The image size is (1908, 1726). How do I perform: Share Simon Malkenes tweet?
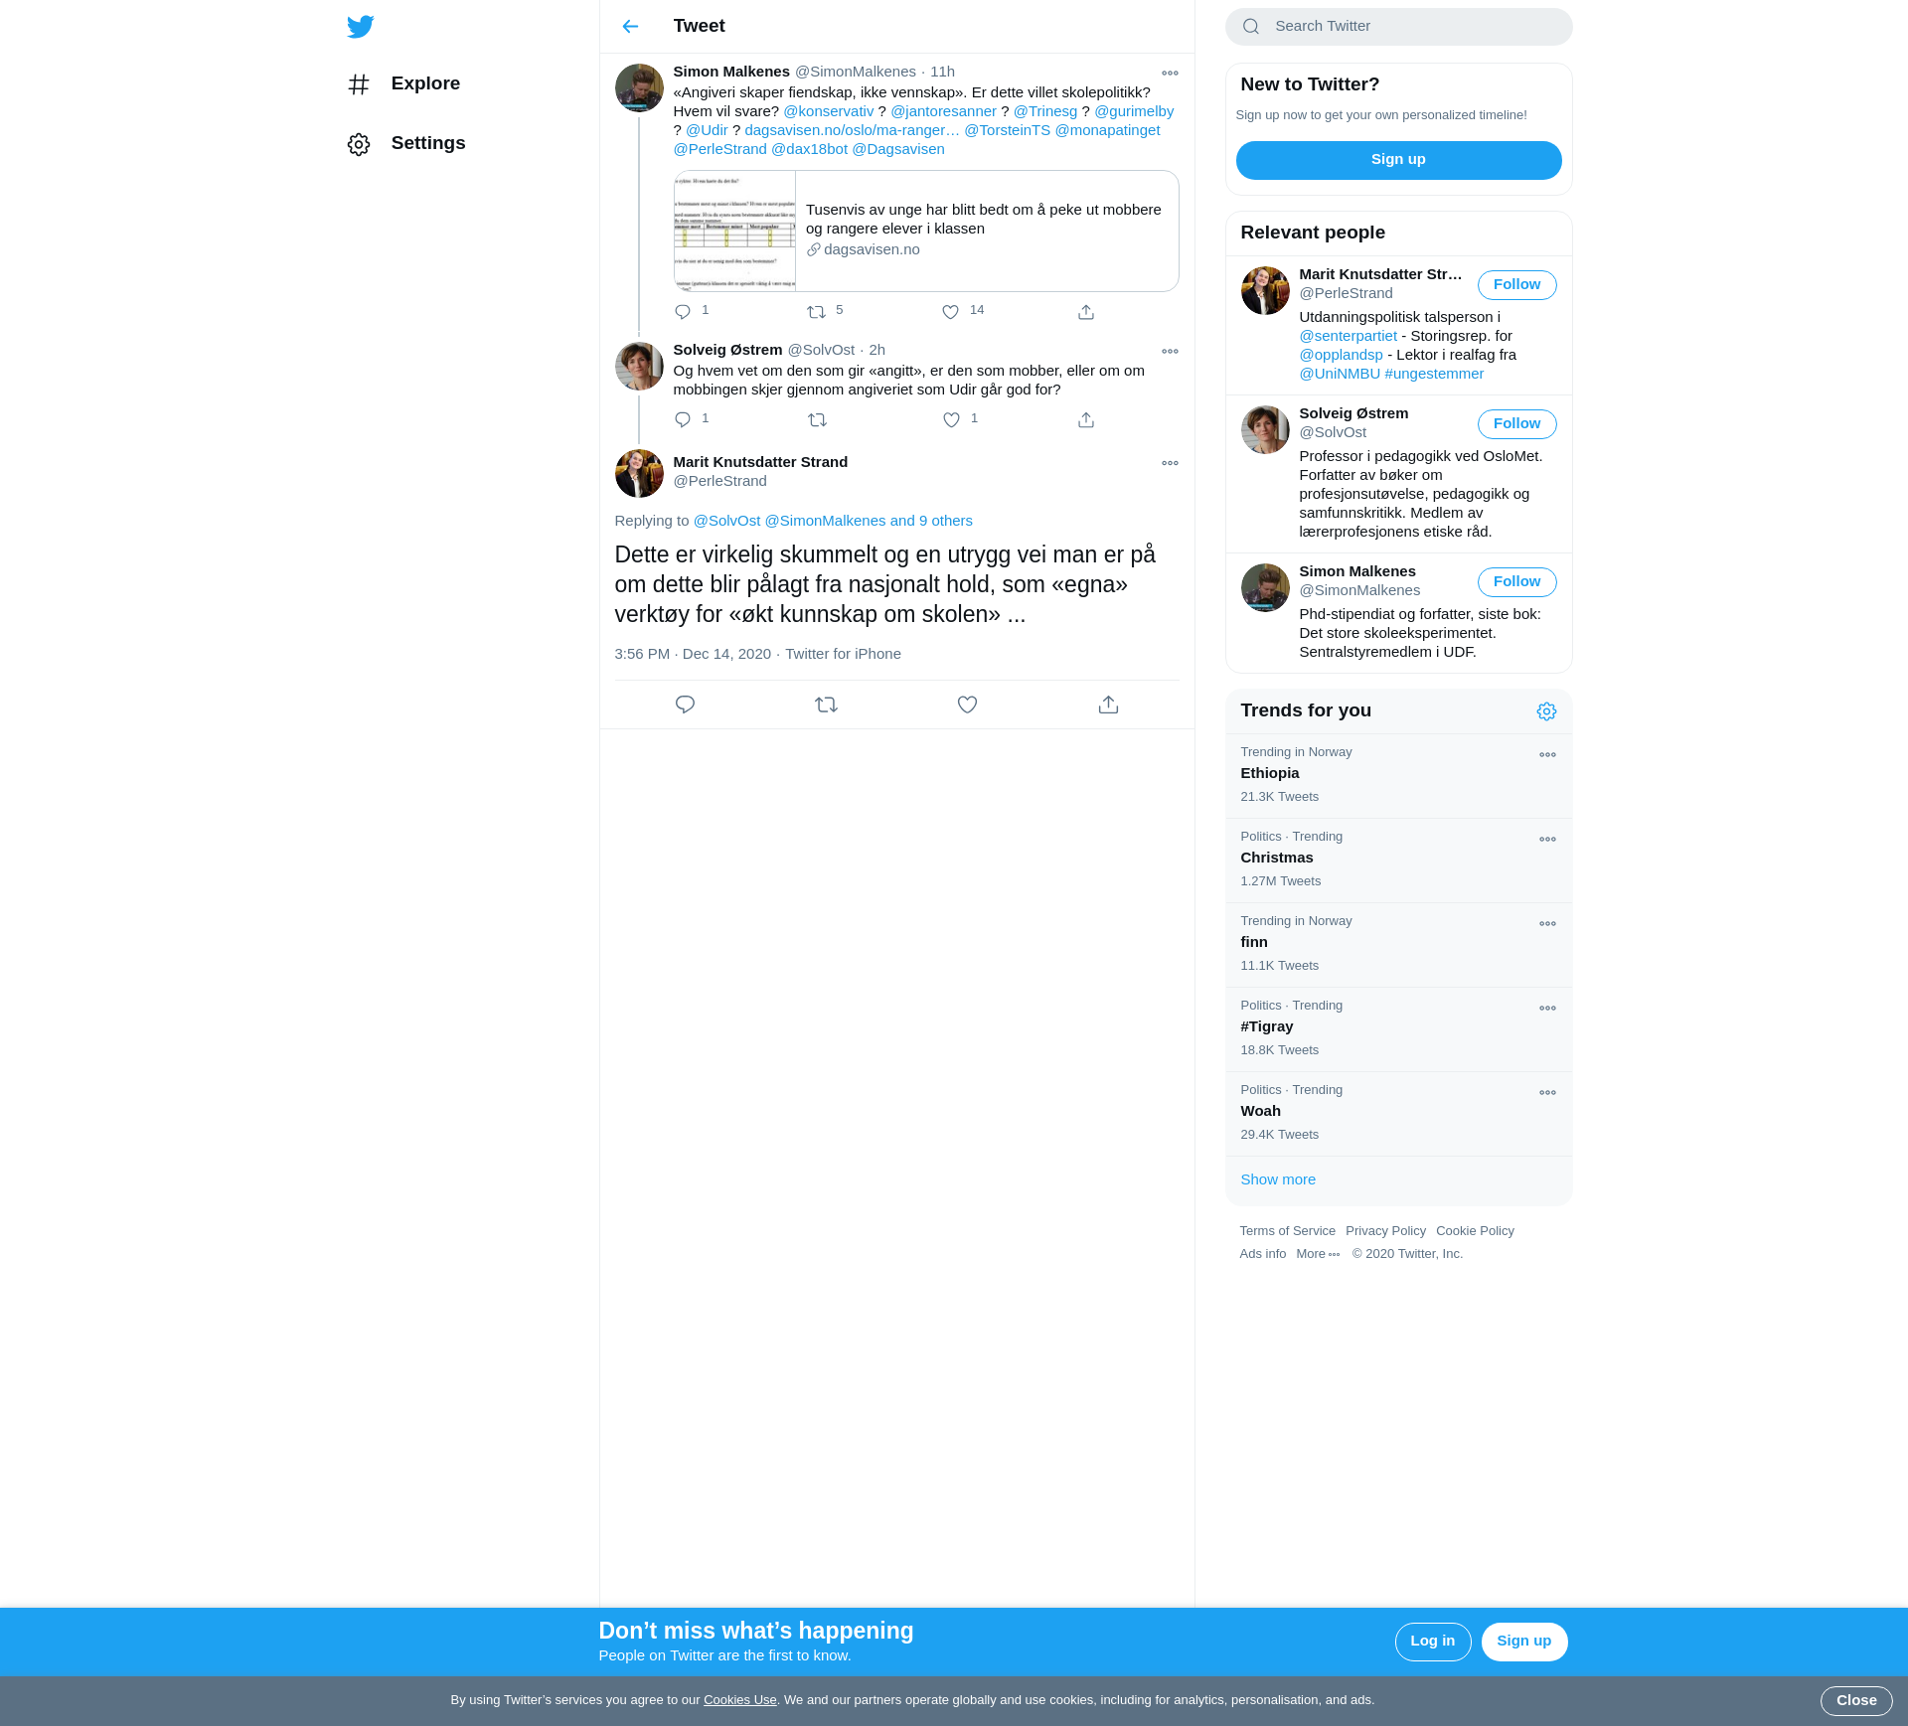pos(1086,312)
